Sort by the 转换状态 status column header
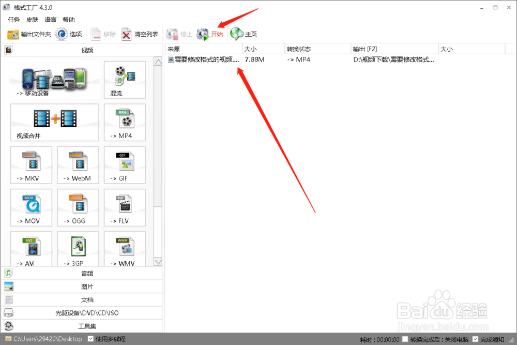 tap(318, 49)
